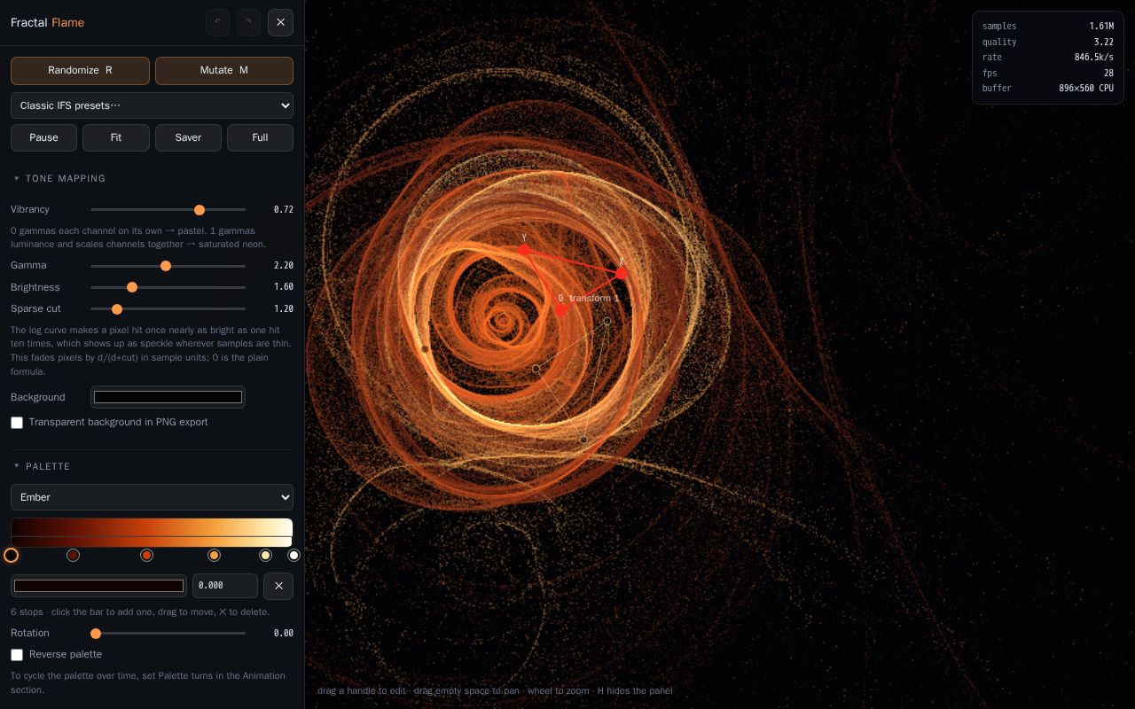Click the undo arrow icon in the header
The height and width of the screenshot is (709, 1135).
pos(218,22)
